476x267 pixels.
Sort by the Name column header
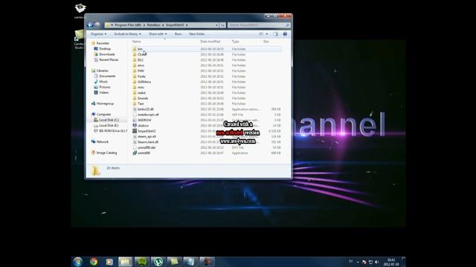pos(136,42)
